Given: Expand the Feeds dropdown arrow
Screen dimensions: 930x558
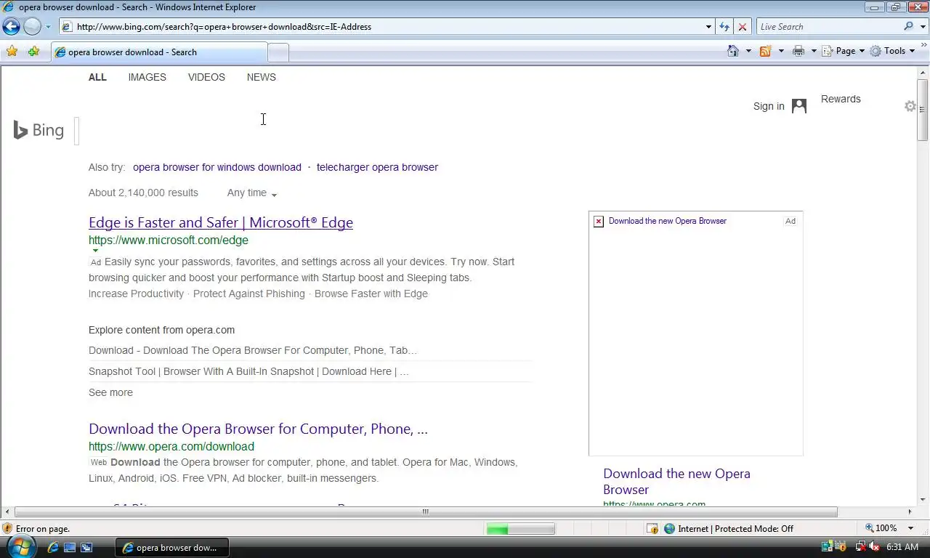Looking at the screenshot, I should click(x=781, y=51).
